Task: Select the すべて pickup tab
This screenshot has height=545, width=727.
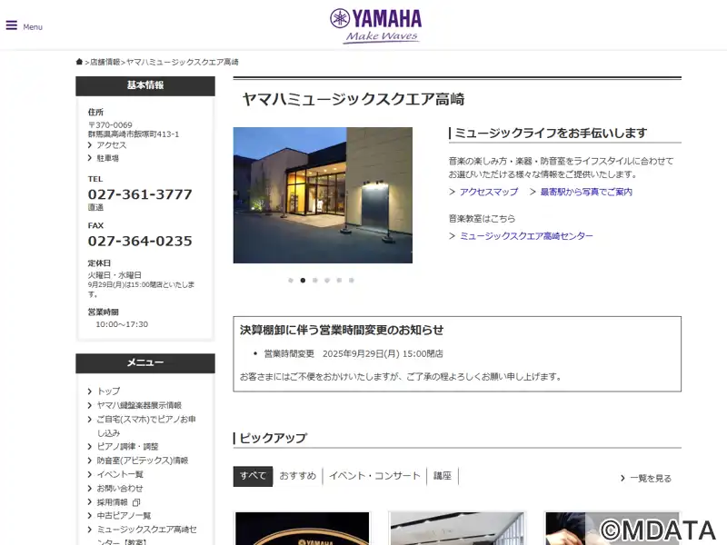Action: 253,476
